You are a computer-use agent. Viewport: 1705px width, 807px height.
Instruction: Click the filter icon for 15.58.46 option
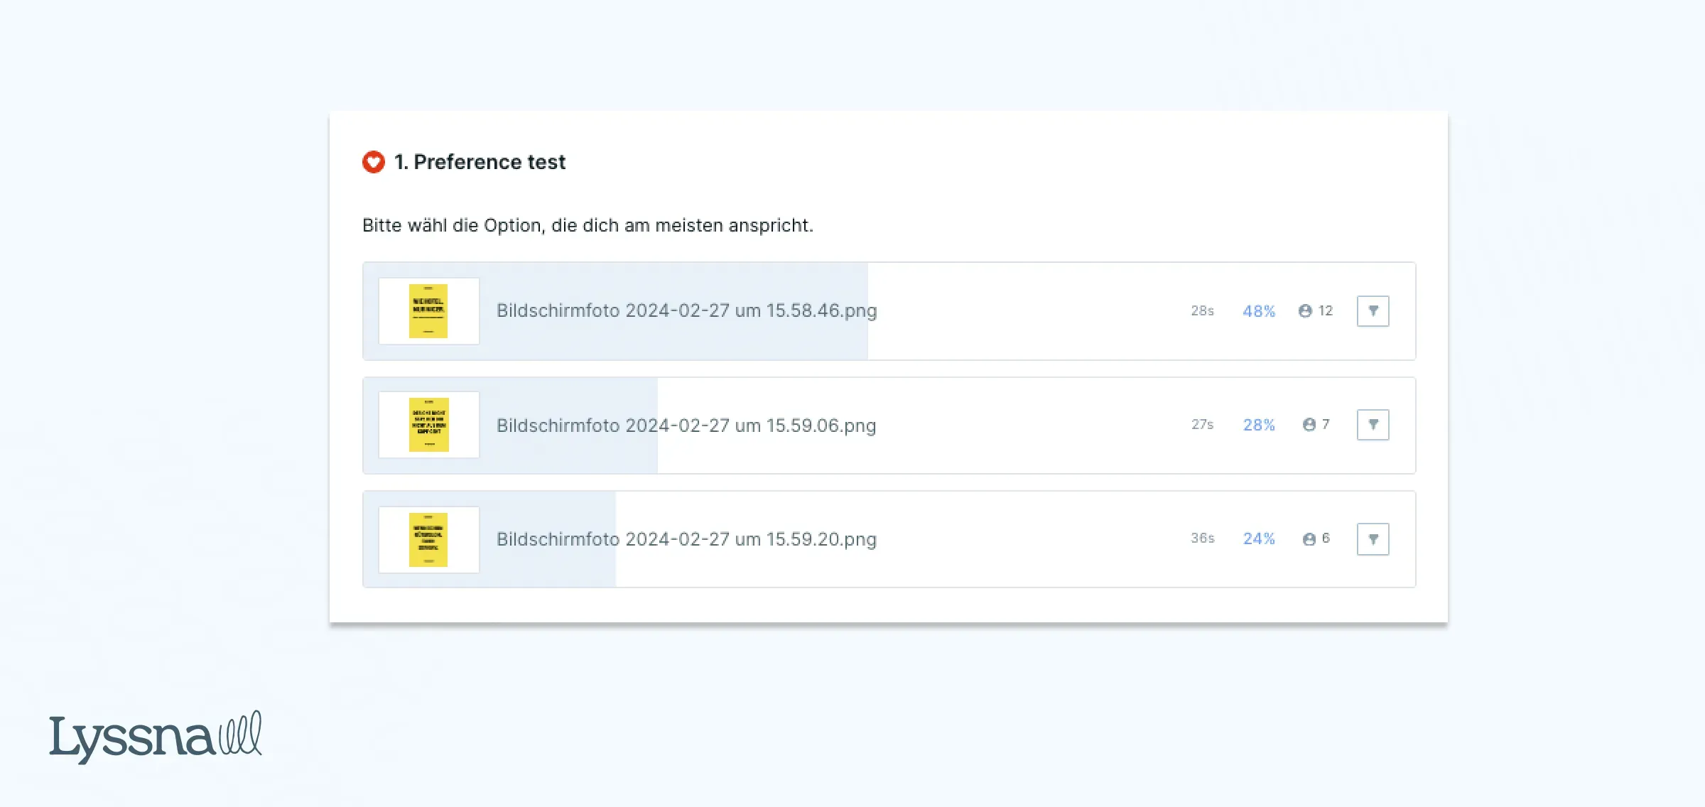point(1373,311)
